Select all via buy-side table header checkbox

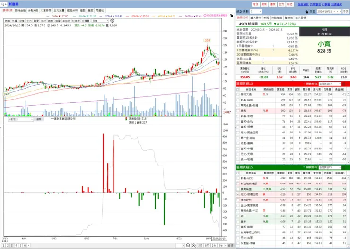coord(238,89)
